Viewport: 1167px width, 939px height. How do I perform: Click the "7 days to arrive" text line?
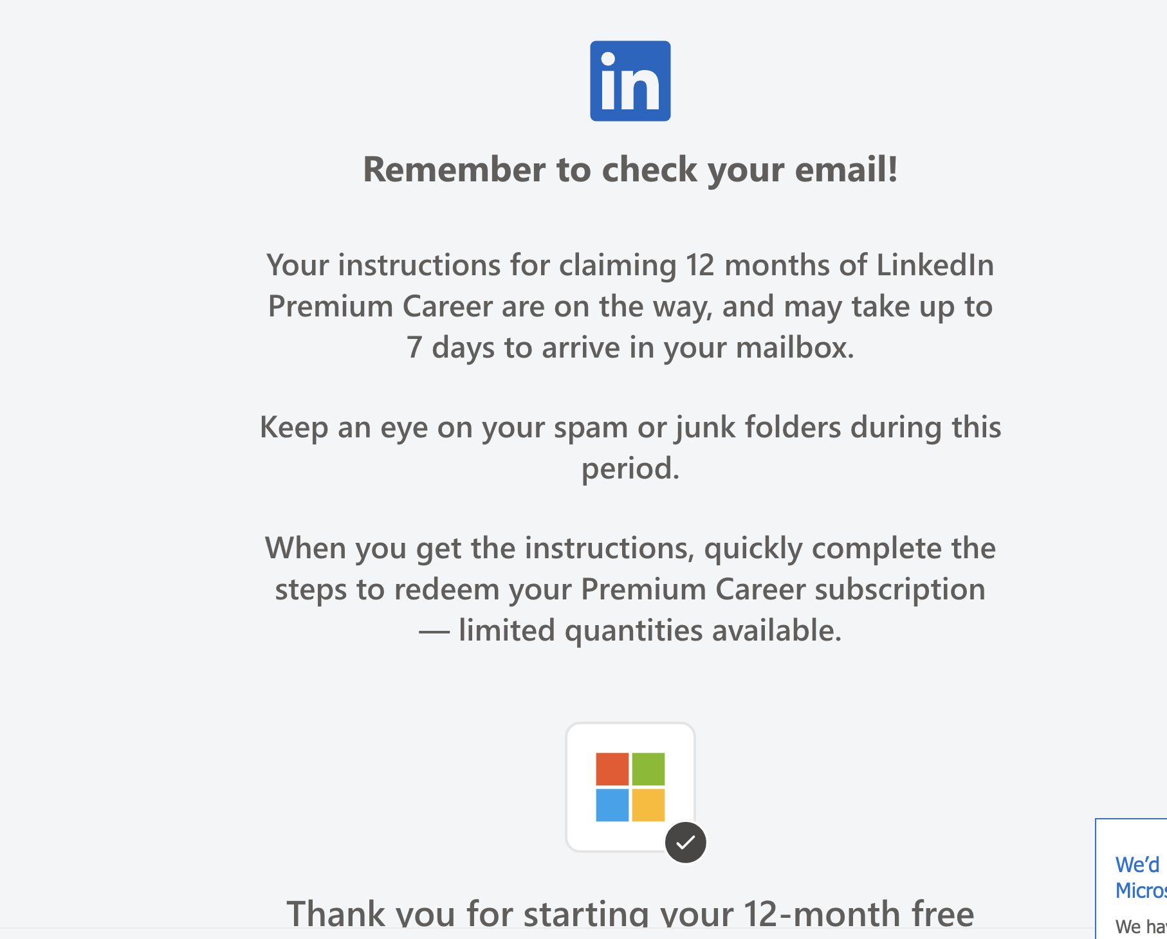point(630,347)
